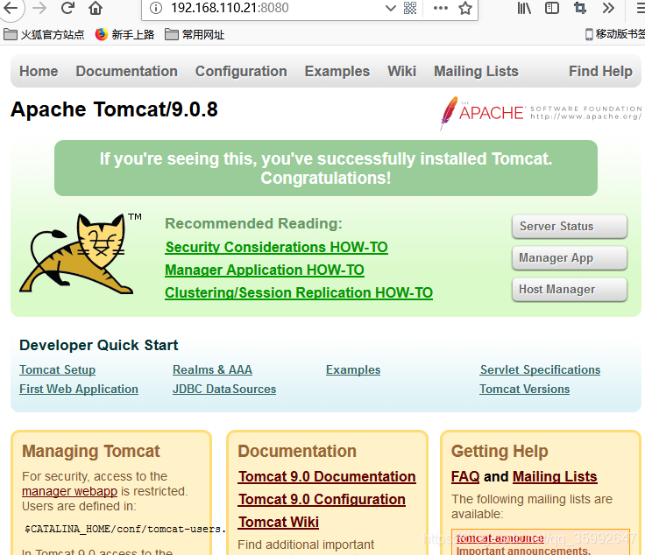Open the 常用网址 bookmark folder
The width and height of the screenshot is (645, 555).
point(195,34)
